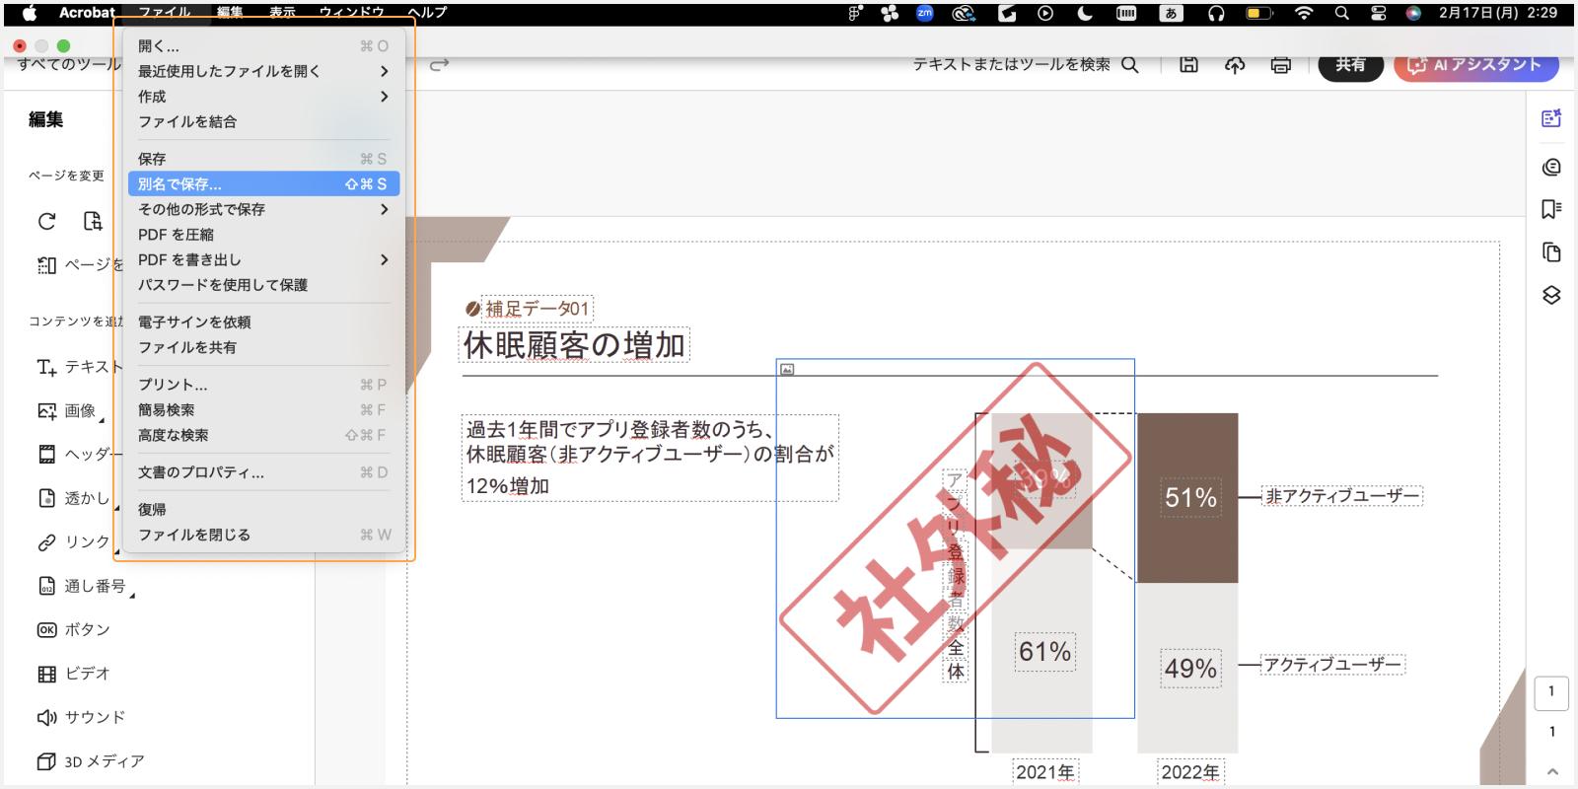Image resolution: width=1578 pixels, height=789 pixels.
Task: Choose パスワードを使用して保護
Action: click(x=263, y=285)
